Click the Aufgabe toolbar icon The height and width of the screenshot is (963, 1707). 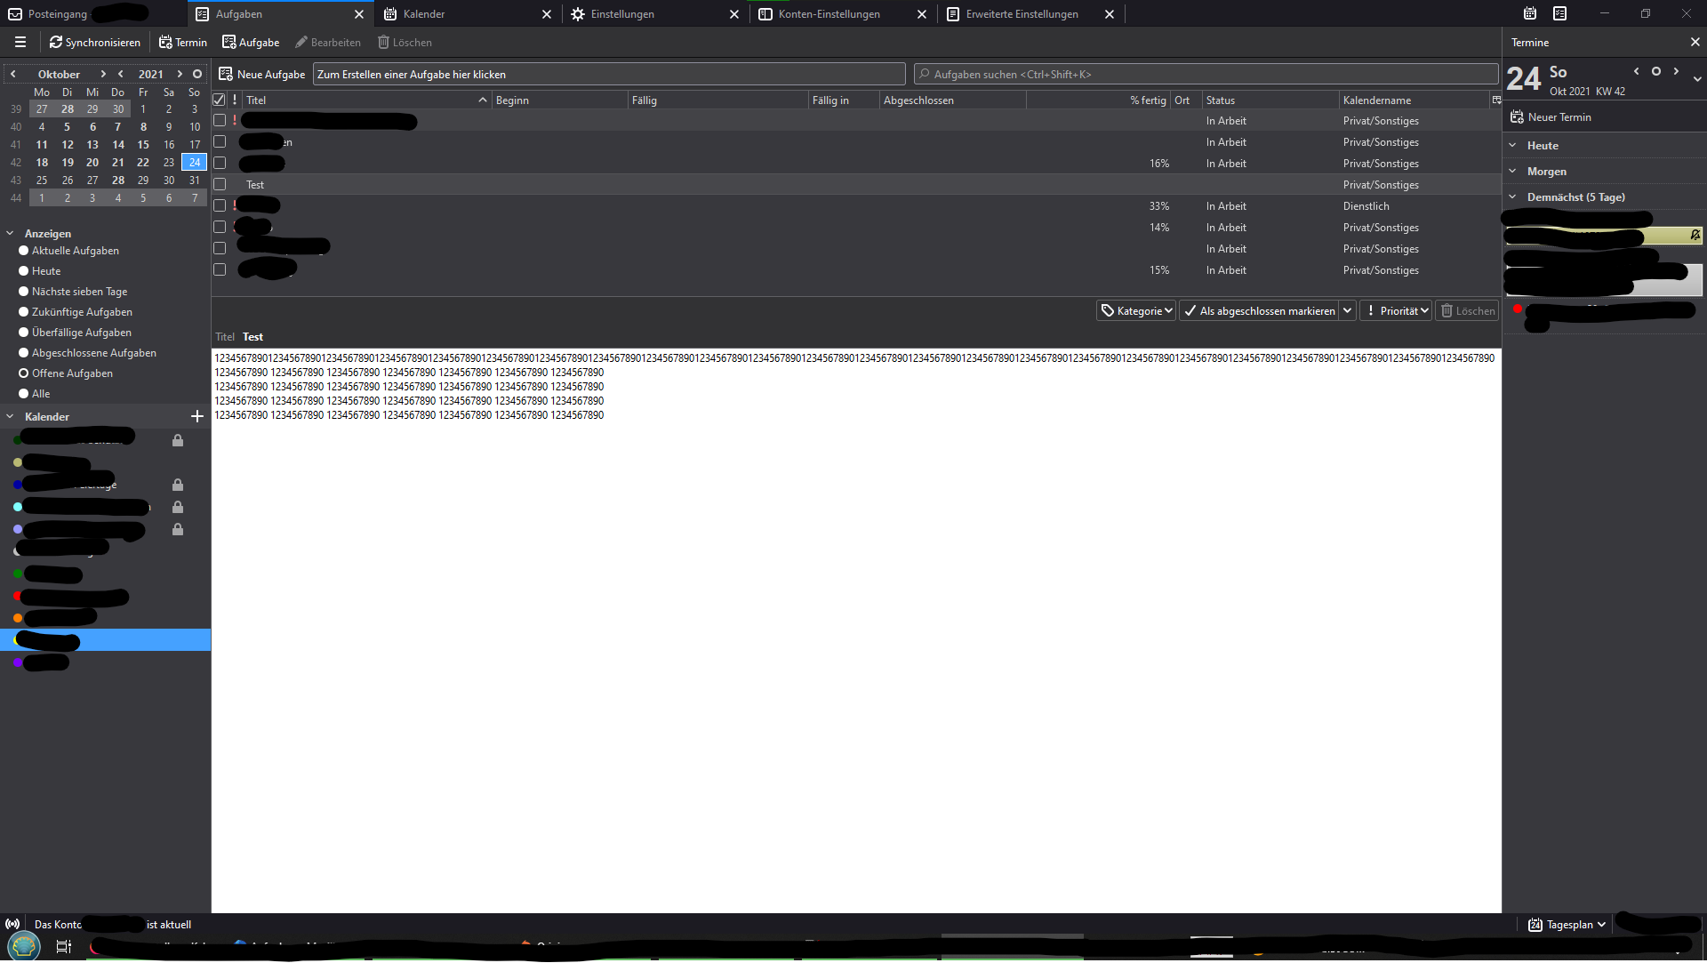[x=228, y=43]
